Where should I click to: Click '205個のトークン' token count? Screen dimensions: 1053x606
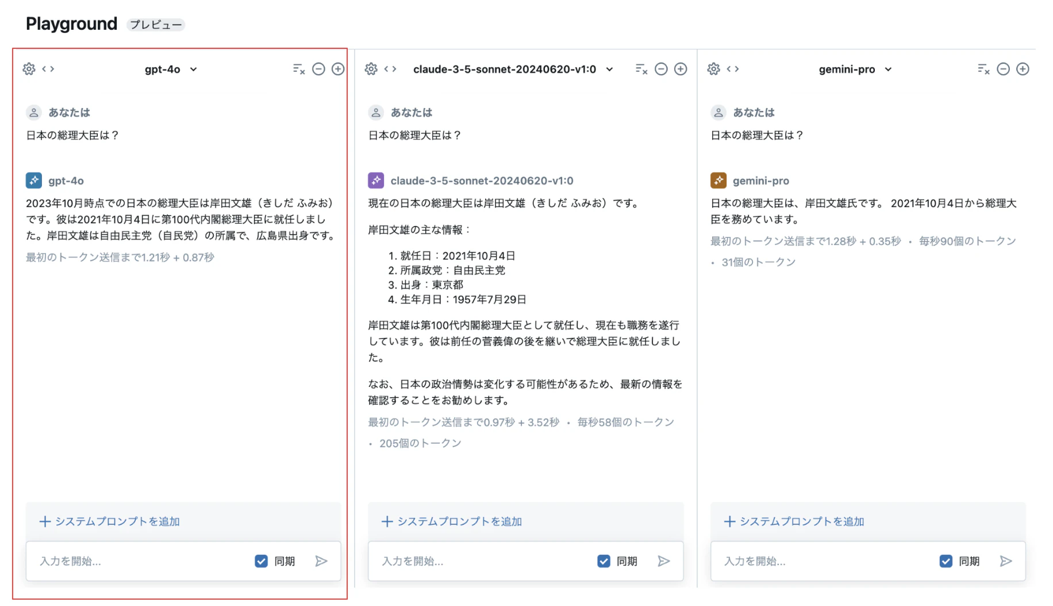(x=420, y=443)
